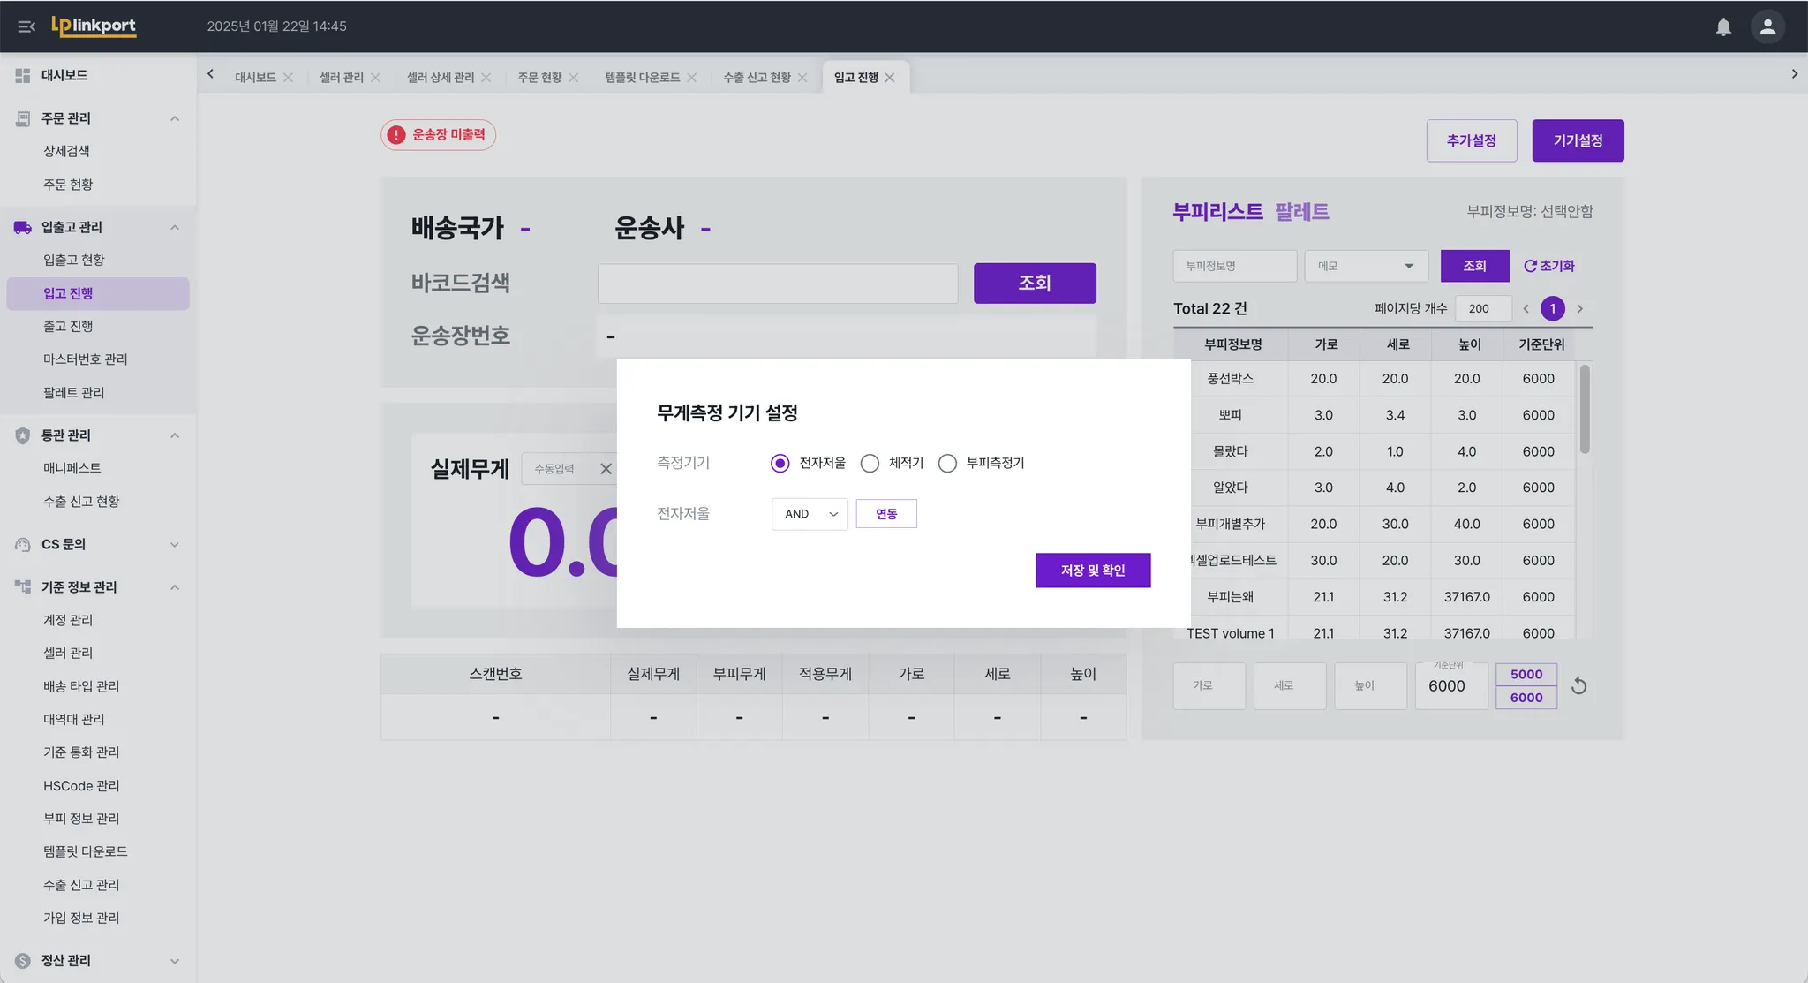The height and width of the screenshot is (983, 1808).
Task: Open the user profile avatar menu
Action: coord(1767,26)
